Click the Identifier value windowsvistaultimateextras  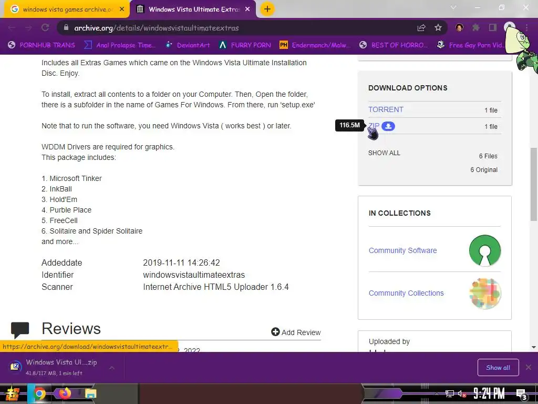click(194, 275)
